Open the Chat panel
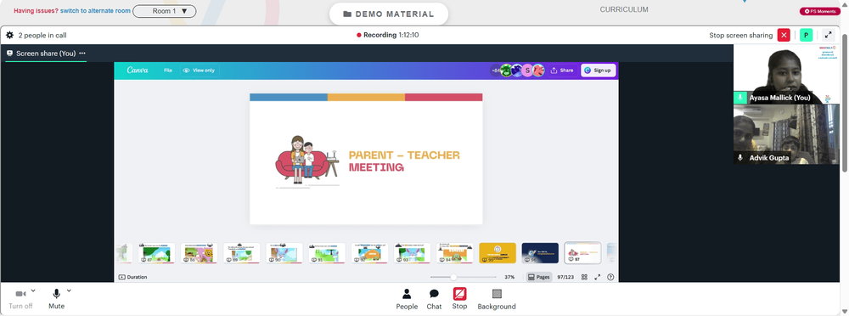This screenshot has width=849, height=316. pos(434,299)
